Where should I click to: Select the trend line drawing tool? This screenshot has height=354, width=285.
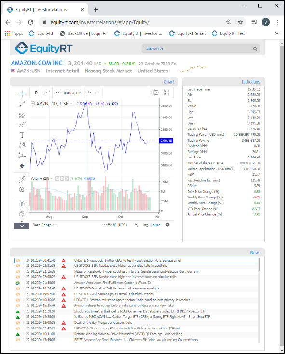coord(22,104)
